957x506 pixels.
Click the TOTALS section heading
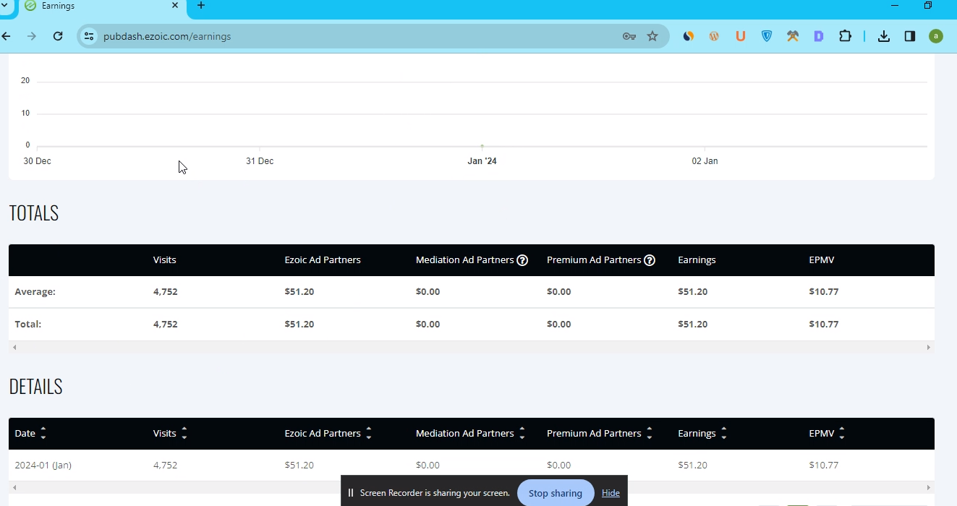[34, 213]
